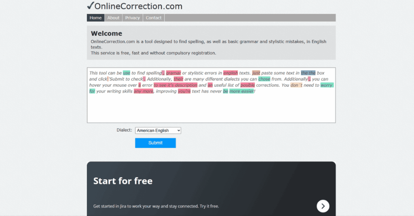The image size is (414, 216).
Task: Click the red highlighted word "gramar"
Action: point(173,73)
